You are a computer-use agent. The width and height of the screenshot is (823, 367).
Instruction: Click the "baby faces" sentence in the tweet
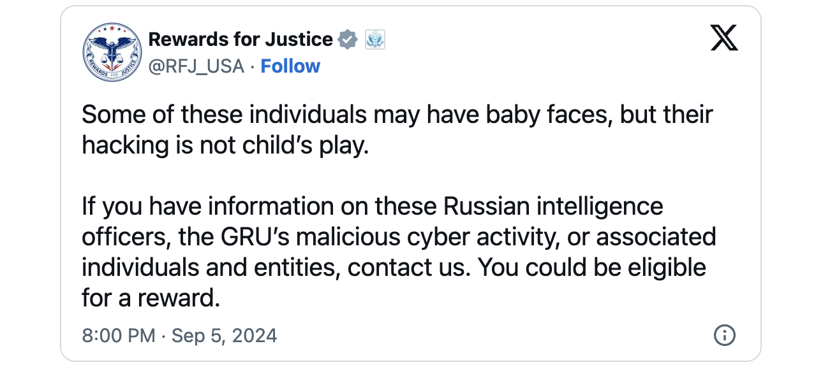(397, 115)
